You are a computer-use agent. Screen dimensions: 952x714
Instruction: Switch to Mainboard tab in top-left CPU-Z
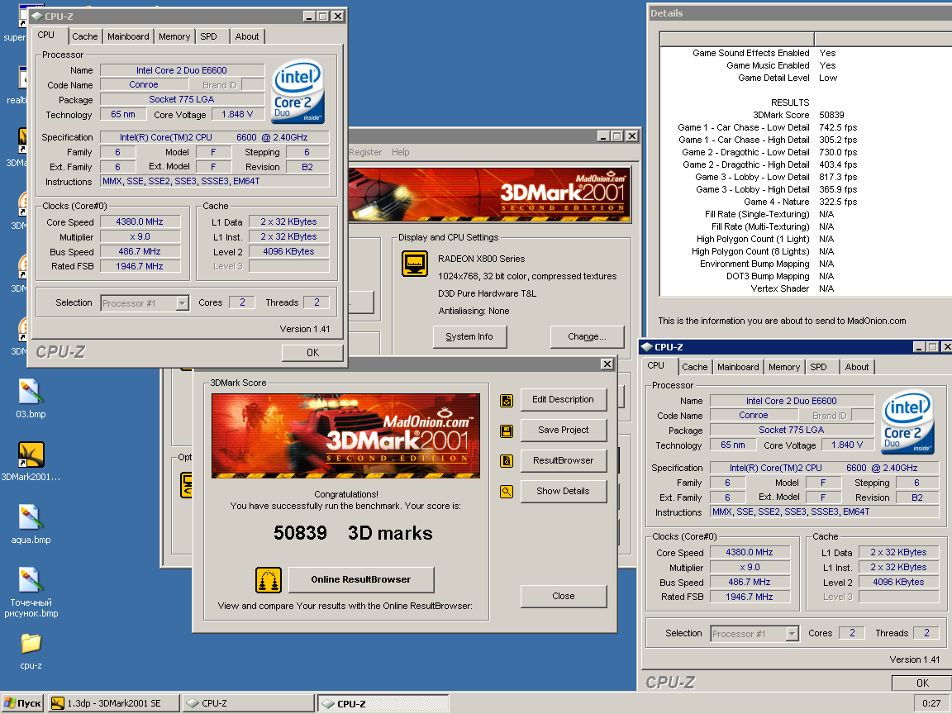(128, 36)
